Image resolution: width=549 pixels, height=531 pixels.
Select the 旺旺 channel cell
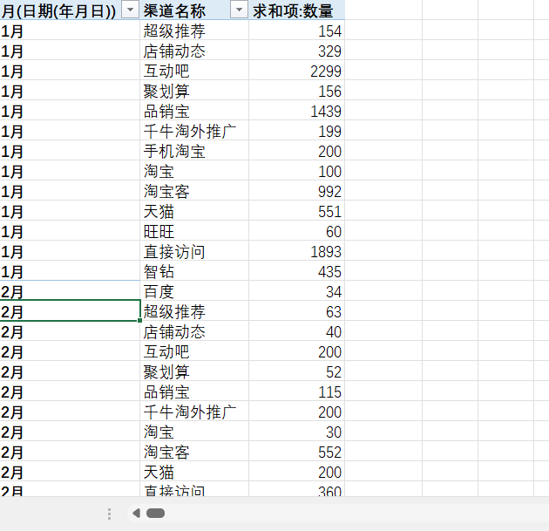pyautogui.click(x=194, y=231)
